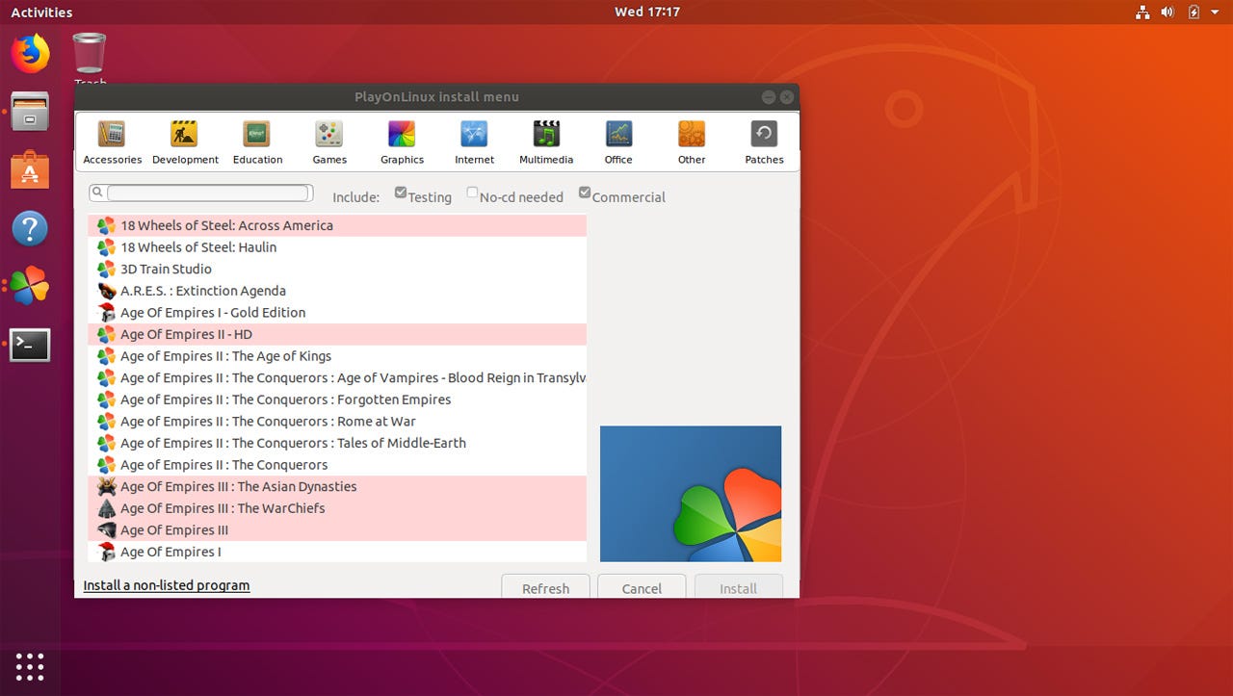Click the Internet category icon
This screenshot has width=1233, height=696.
(x=474, y=140)
